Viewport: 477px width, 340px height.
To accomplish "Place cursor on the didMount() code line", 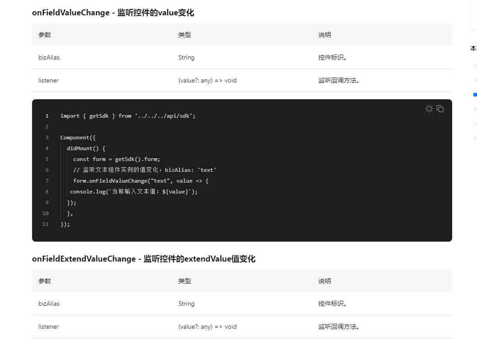I will [86, 148].
